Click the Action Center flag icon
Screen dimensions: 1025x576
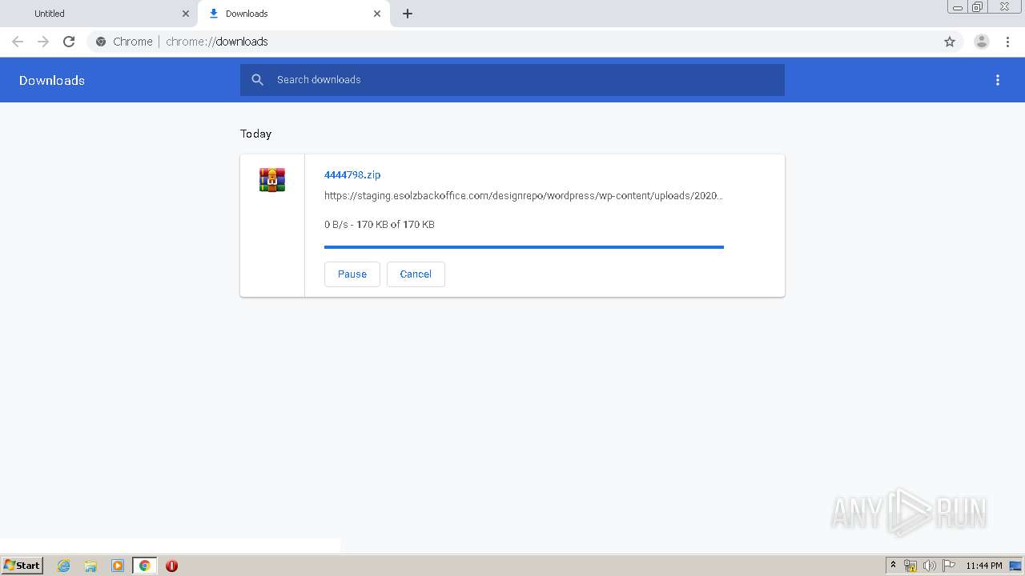pyautogui.click(x=949, y=566)
